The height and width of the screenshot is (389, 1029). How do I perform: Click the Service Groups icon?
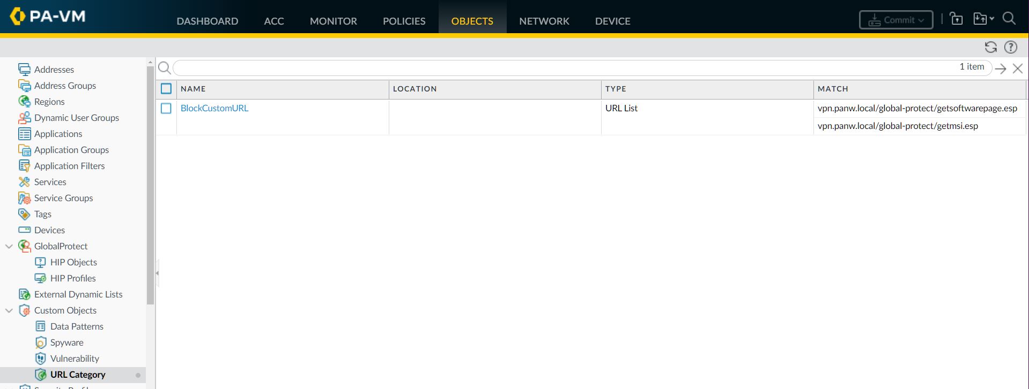tap(24, 198)
